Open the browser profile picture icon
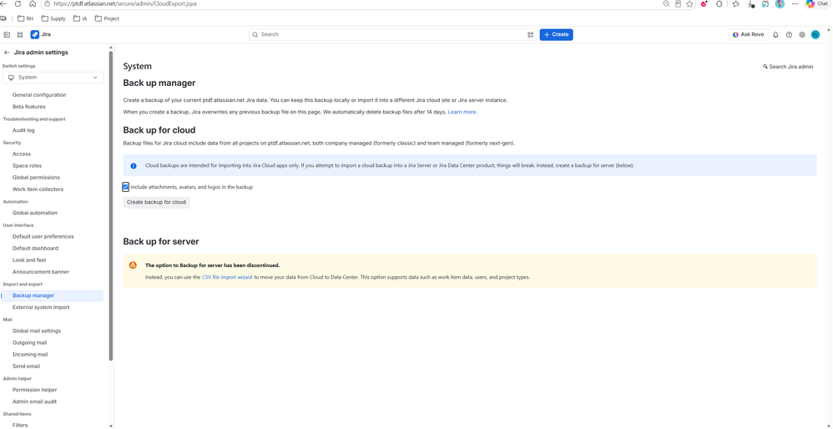Image resolution: width=833 pixels, height=429 pixels. (780, 3)
